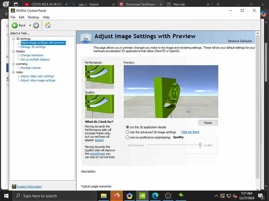This screenshot has width=269, height=201.
Task: Click browser new tab plus button
Action: 218,4
